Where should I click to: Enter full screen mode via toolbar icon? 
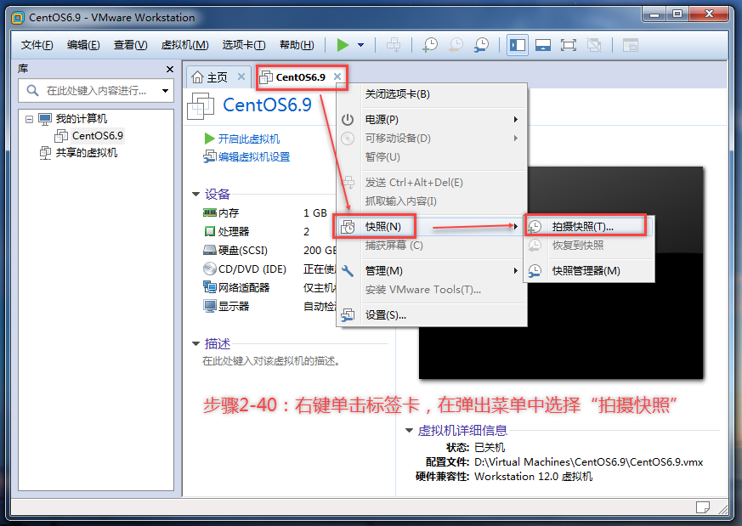[x=569, y=45]
